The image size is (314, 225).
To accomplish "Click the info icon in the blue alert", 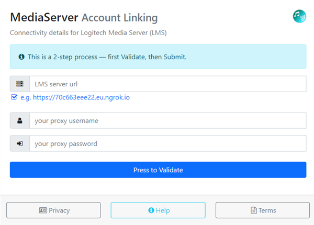I will (21, 57).
